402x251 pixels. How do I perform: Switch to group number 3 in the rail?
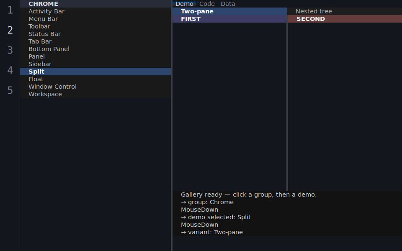coord(10,50)
